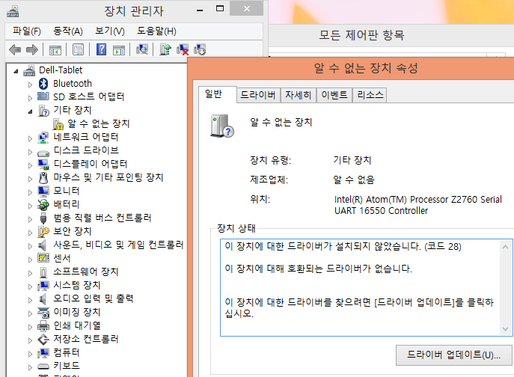The width and height of the screenshot is (514, 377).
Task: Select the 배터리 icon
Action: 43,205
